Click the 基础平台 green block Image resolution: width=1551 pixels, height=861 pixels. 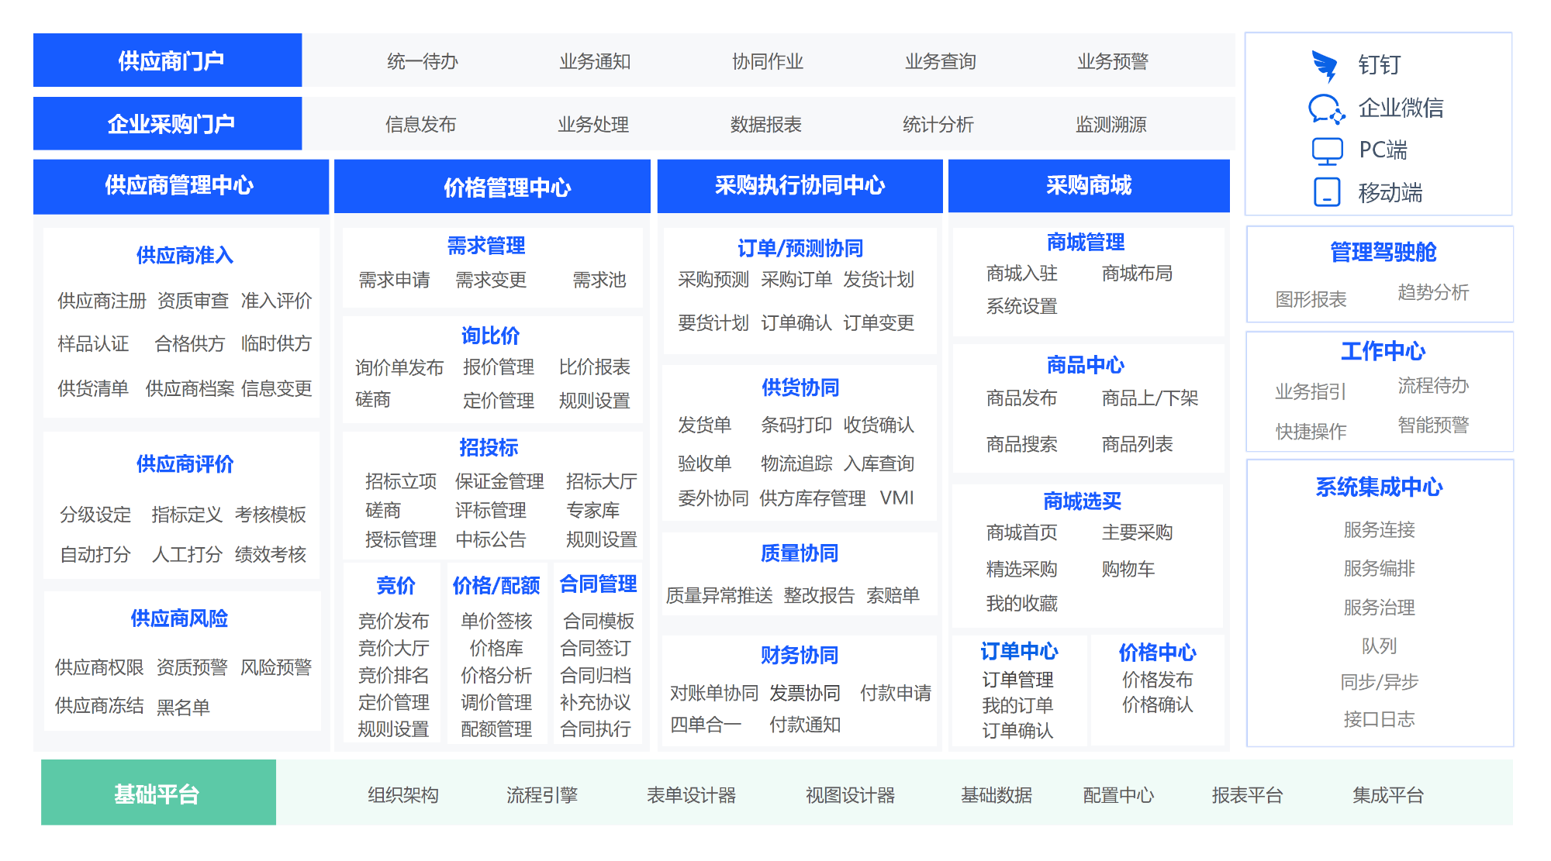pos(158,793)
